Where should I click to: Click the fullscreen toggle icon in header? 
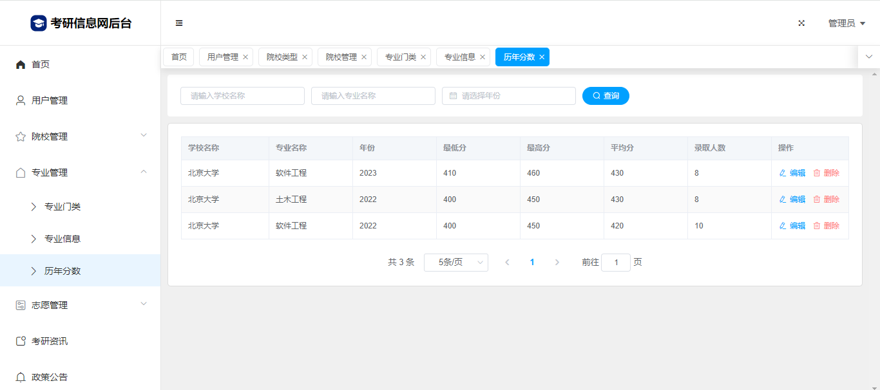801,23
